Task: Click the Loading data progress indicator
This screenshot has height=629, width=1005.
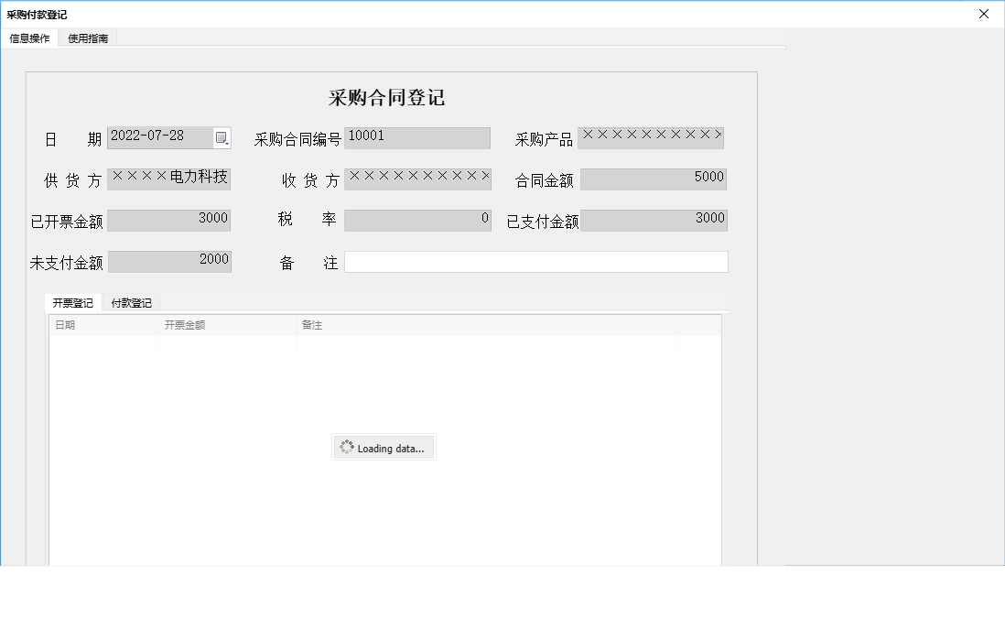Action: click(x=384, y=447)
